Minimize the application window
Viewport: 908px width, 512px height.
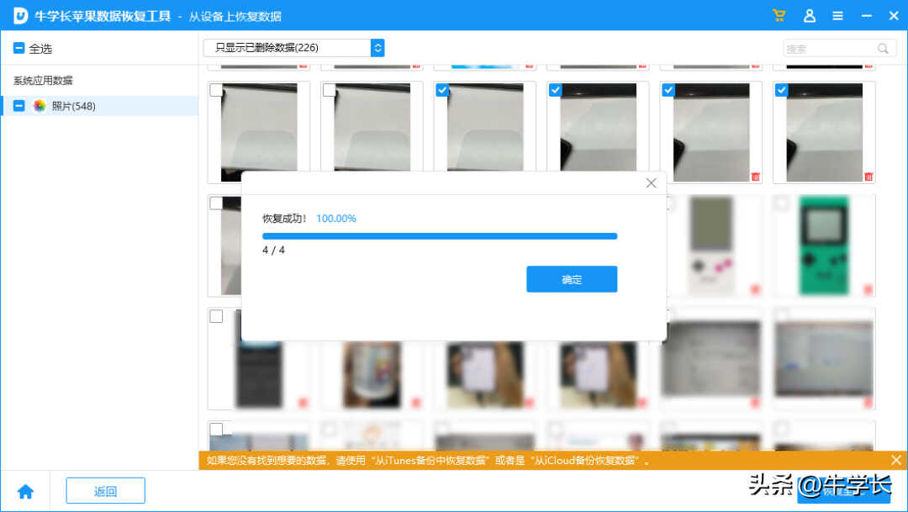pyautogui.click(x=866, y=16)
